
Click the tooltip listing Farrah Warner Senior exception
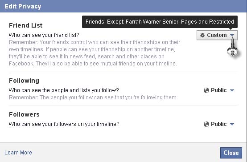coord(160,22)
